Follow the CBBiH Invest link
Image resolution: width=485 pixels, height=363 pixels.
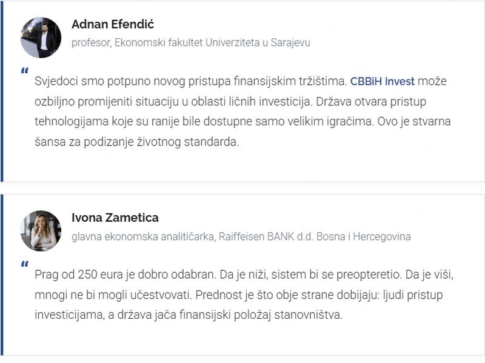coord(382,81)
